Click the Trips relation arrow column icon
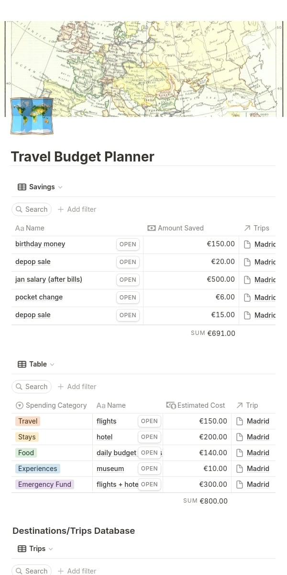Image resolution: width=287 pixels, height=575 pixels. (247, 228)
